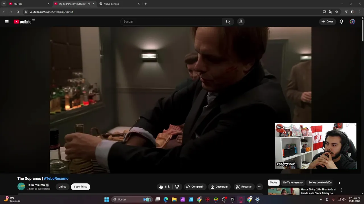The image size is (364, 204).
Task: Open the #TeLoResumo hashtag link
Action: pyautogui.click(x=56, y=178)
